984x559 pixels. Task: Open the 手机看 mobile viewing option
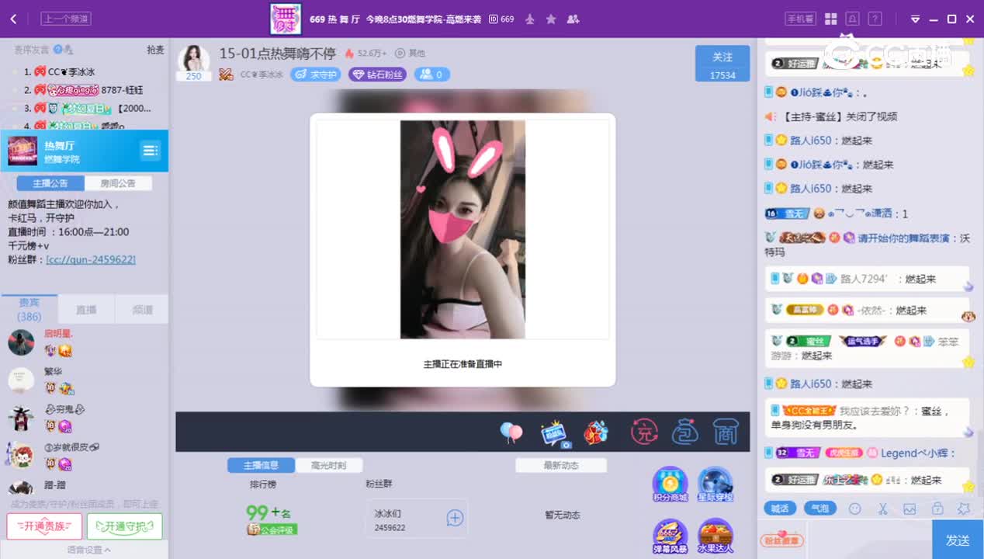point(800,19)
